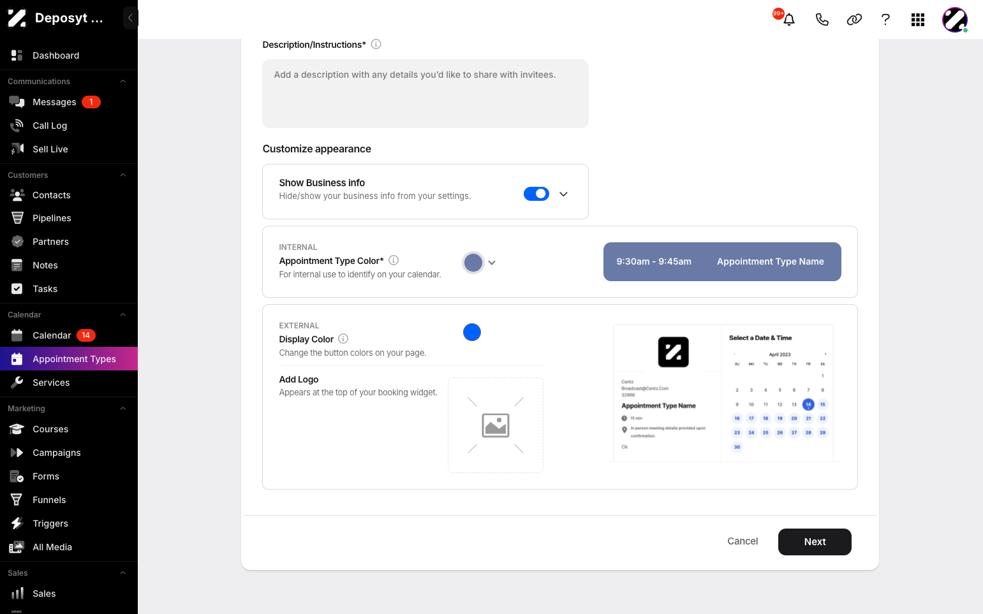The width and height of the screenshot is (983, 614).
Task: Click the Add Logo image upload box
Action: tap(496, 425)
